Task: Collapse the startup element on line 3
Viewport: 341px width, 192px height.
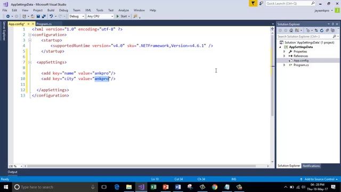Action: tap(30, 41)
